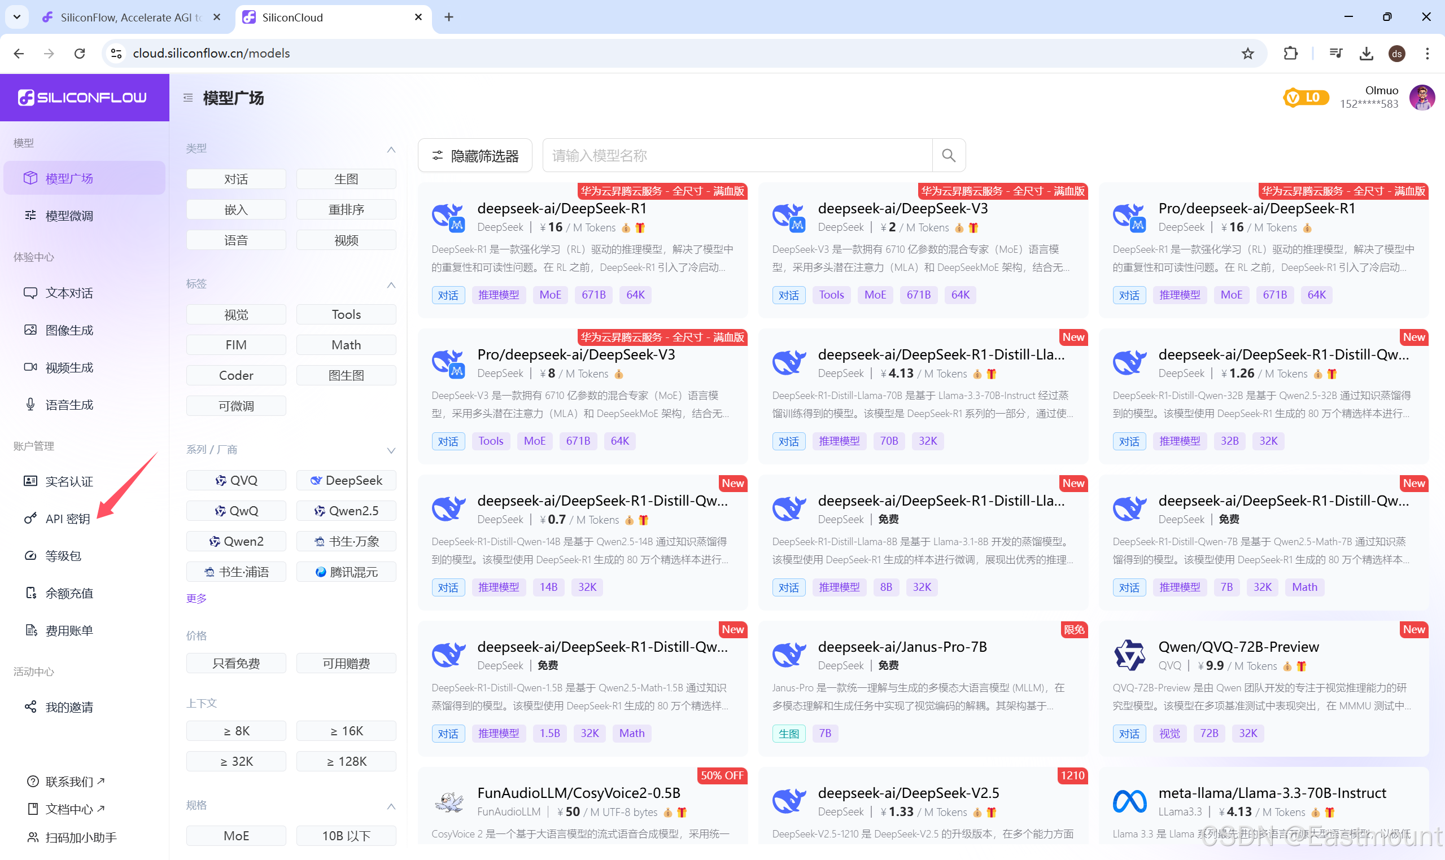Click the search magnifier icon
Viewport: 1445px width, 860px height.
(x=948, y=155)
